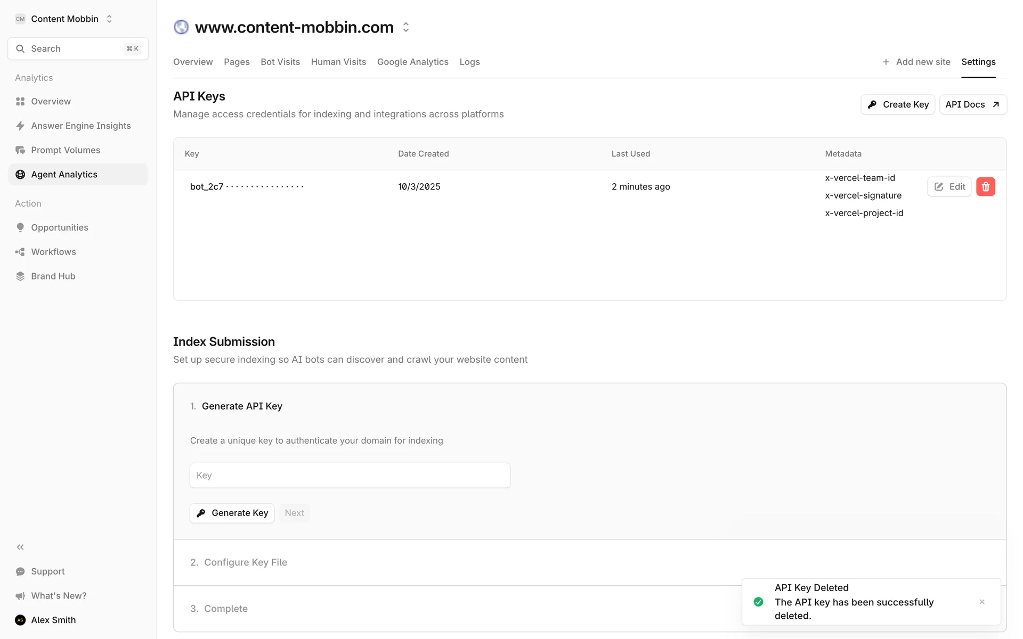Open Prompt Volumes in the sidebar
Image resolution: width=1023 pixels, height=639 pixels.
65,150
